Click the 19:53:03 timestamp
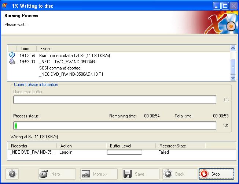The image size is (239, 184). coord(27,62)
